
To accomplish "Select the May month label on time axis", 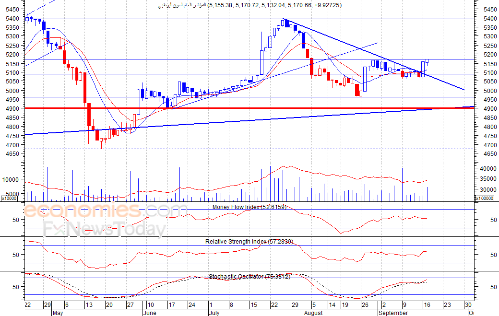I will (58, 313).
